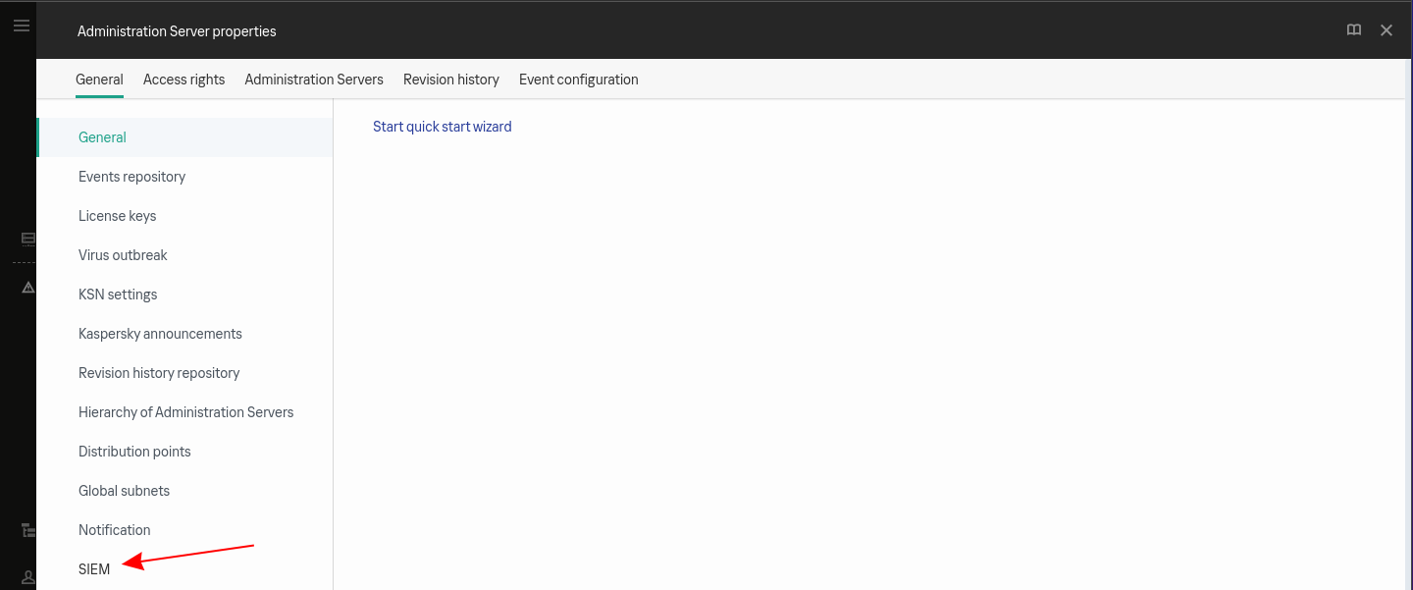Click the user account icon in sidebar
1413x590 pixels.
pos(27,577)
